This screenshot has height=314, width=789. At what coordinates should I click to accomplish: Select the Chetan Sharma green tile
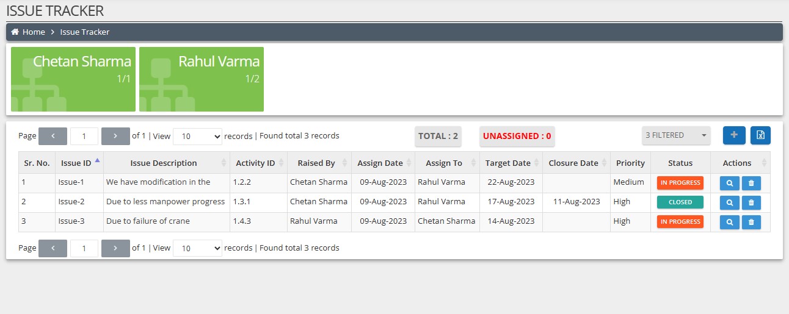73,79
